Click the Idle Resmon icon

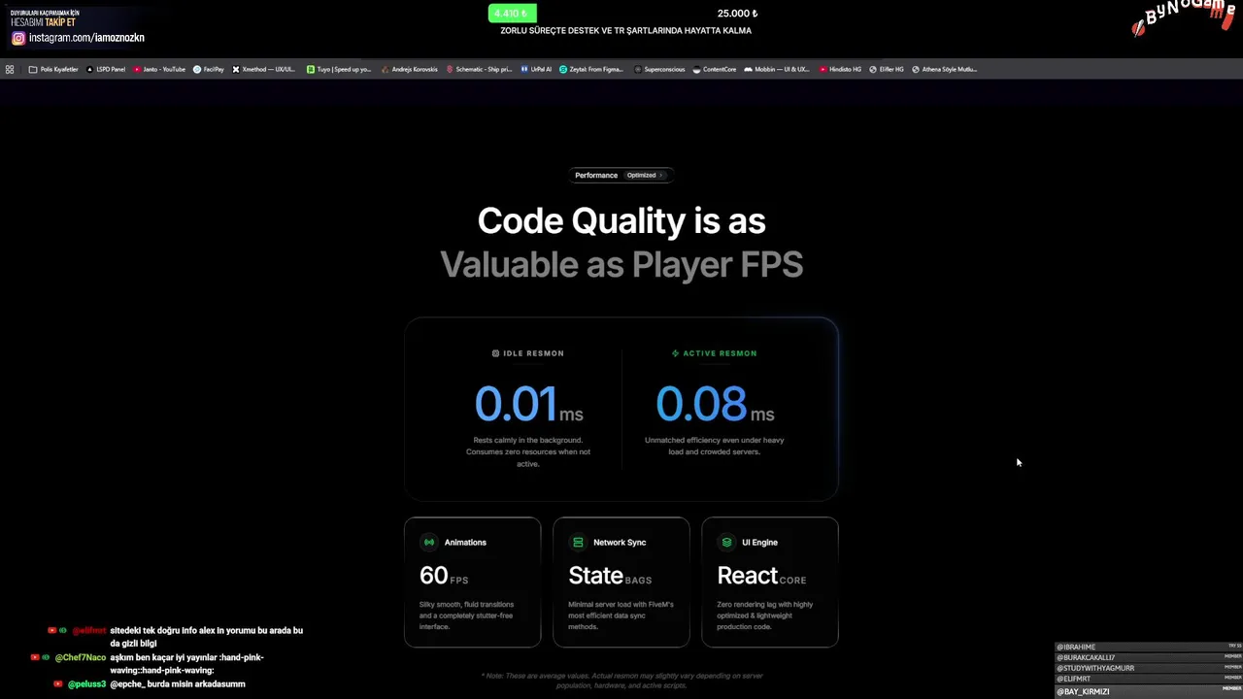click(495, 353)
